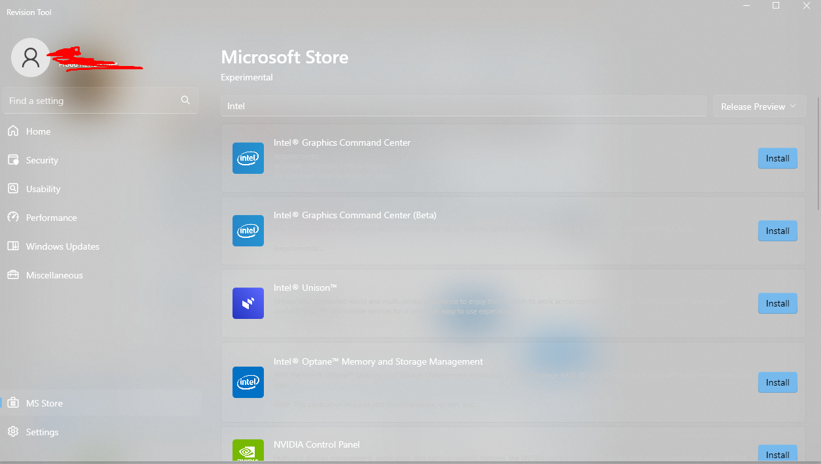Click the Intel Unison app icon
This screenshot has height=464, width=821.
click(x=248, y=303)
